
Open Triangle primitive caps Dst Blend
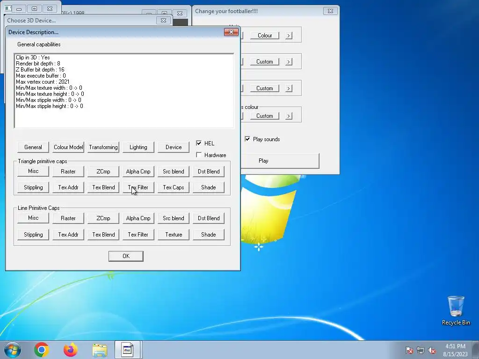pos(209,171)
